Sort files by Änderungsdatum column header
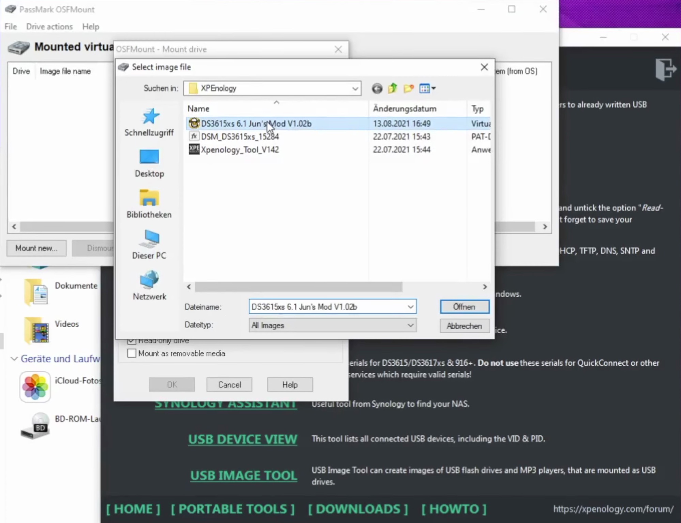 pyautogui.click(x=418, y=109)
